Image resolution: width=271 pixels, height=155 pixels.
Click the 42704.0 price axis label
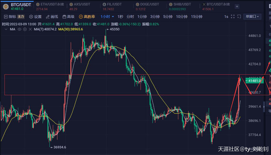pos(254,64)
